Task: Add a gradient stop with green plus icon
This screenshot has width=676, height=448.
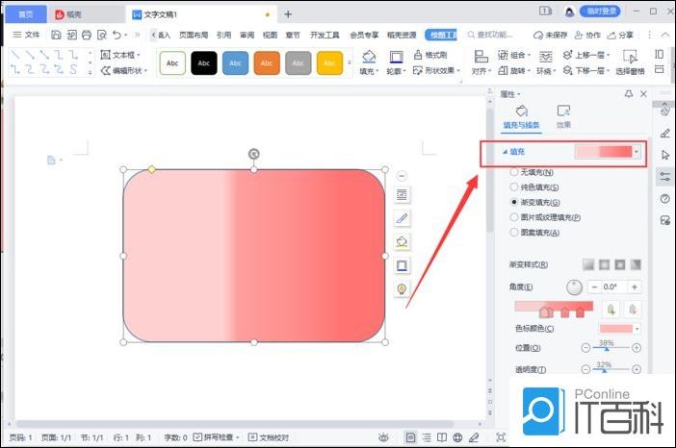Action: coord(611,309)
